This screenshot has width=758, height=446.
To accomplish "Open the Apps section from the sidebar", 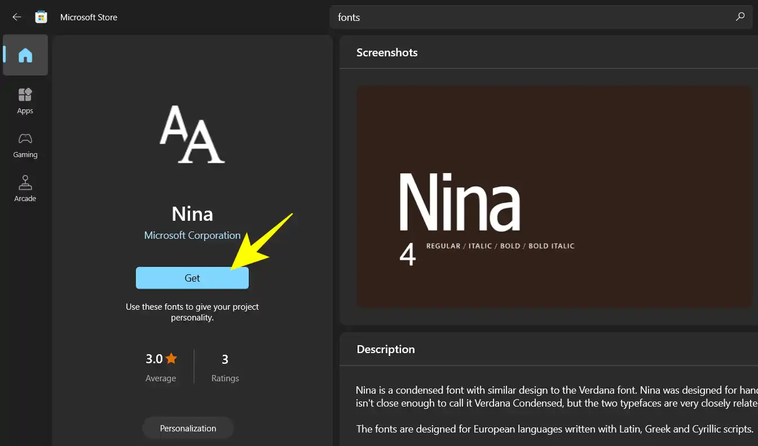I will [25, 100].
